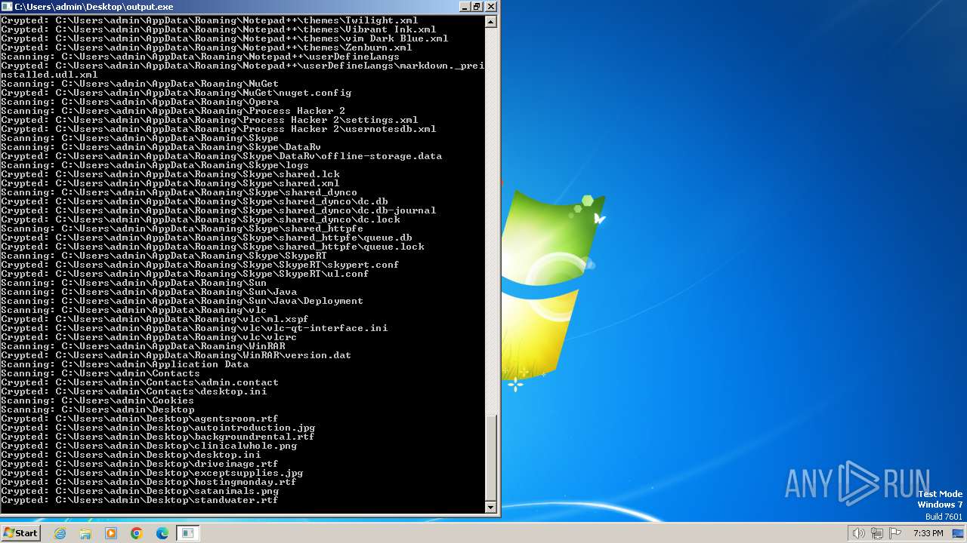Click the line ending with dc.db-journal
Screen dimensions: 967x543
[x=218, y=210]
